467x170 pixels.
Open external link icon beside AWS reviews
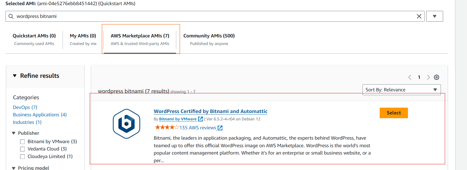[x=220, y=128]
